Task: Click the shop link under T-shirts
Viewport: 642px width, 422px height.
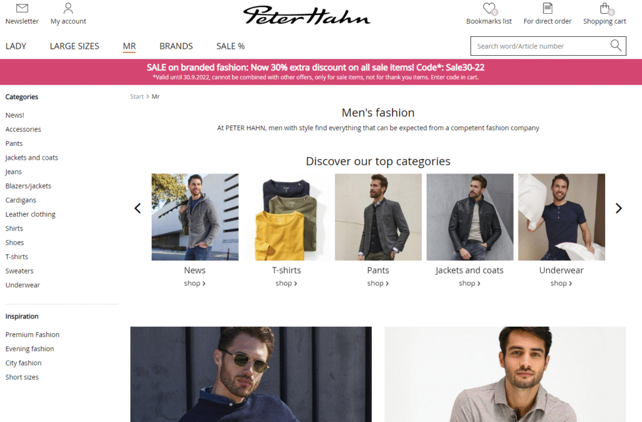Action: [286, 283]
